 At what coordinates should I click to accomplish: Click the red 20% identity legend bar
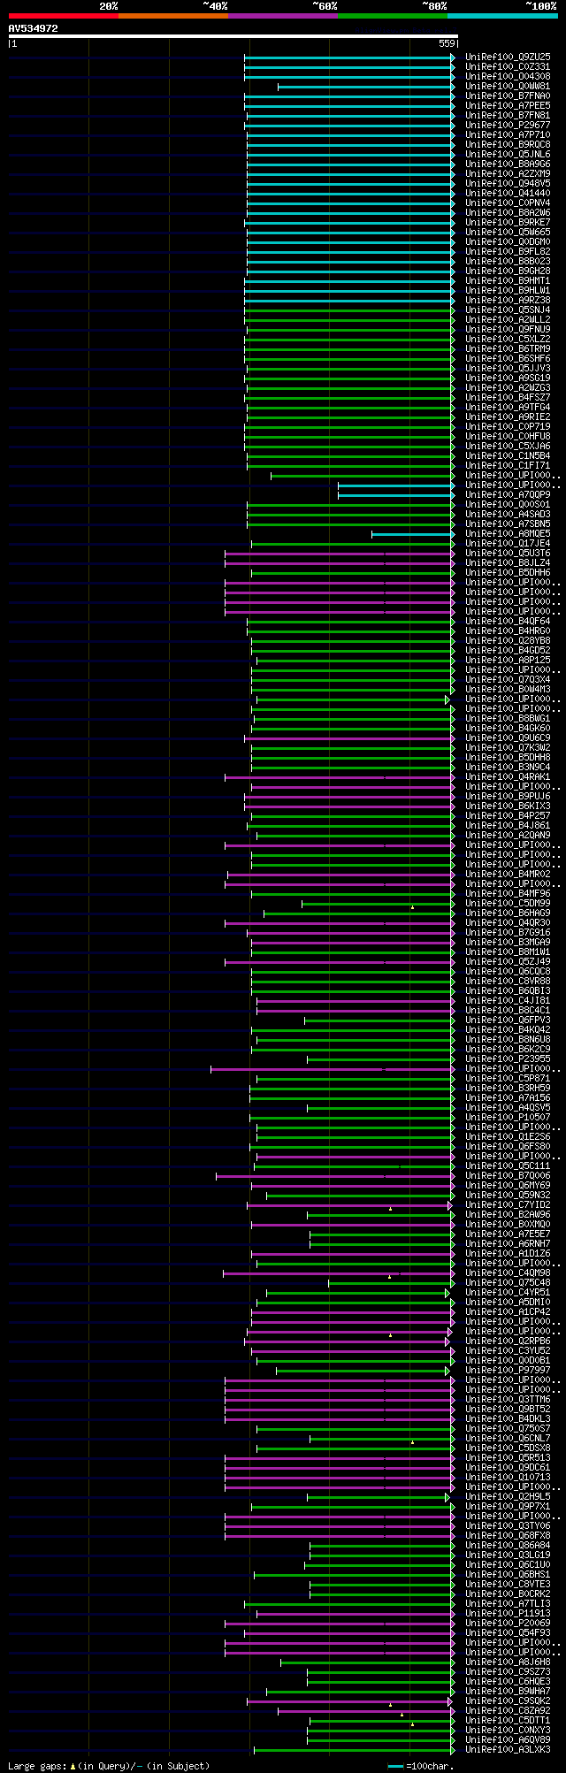(64, 16)
